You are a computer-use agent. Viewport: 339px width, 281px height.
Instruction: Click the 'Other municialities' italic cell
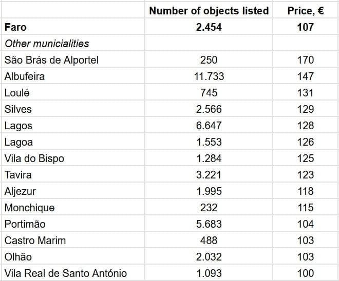point(47,44)
